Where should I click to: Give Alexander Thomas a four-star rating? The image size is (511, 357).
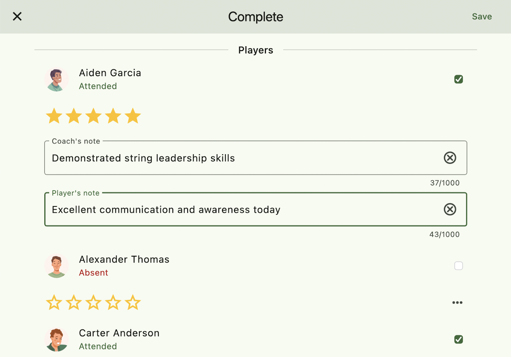[113, 303]
